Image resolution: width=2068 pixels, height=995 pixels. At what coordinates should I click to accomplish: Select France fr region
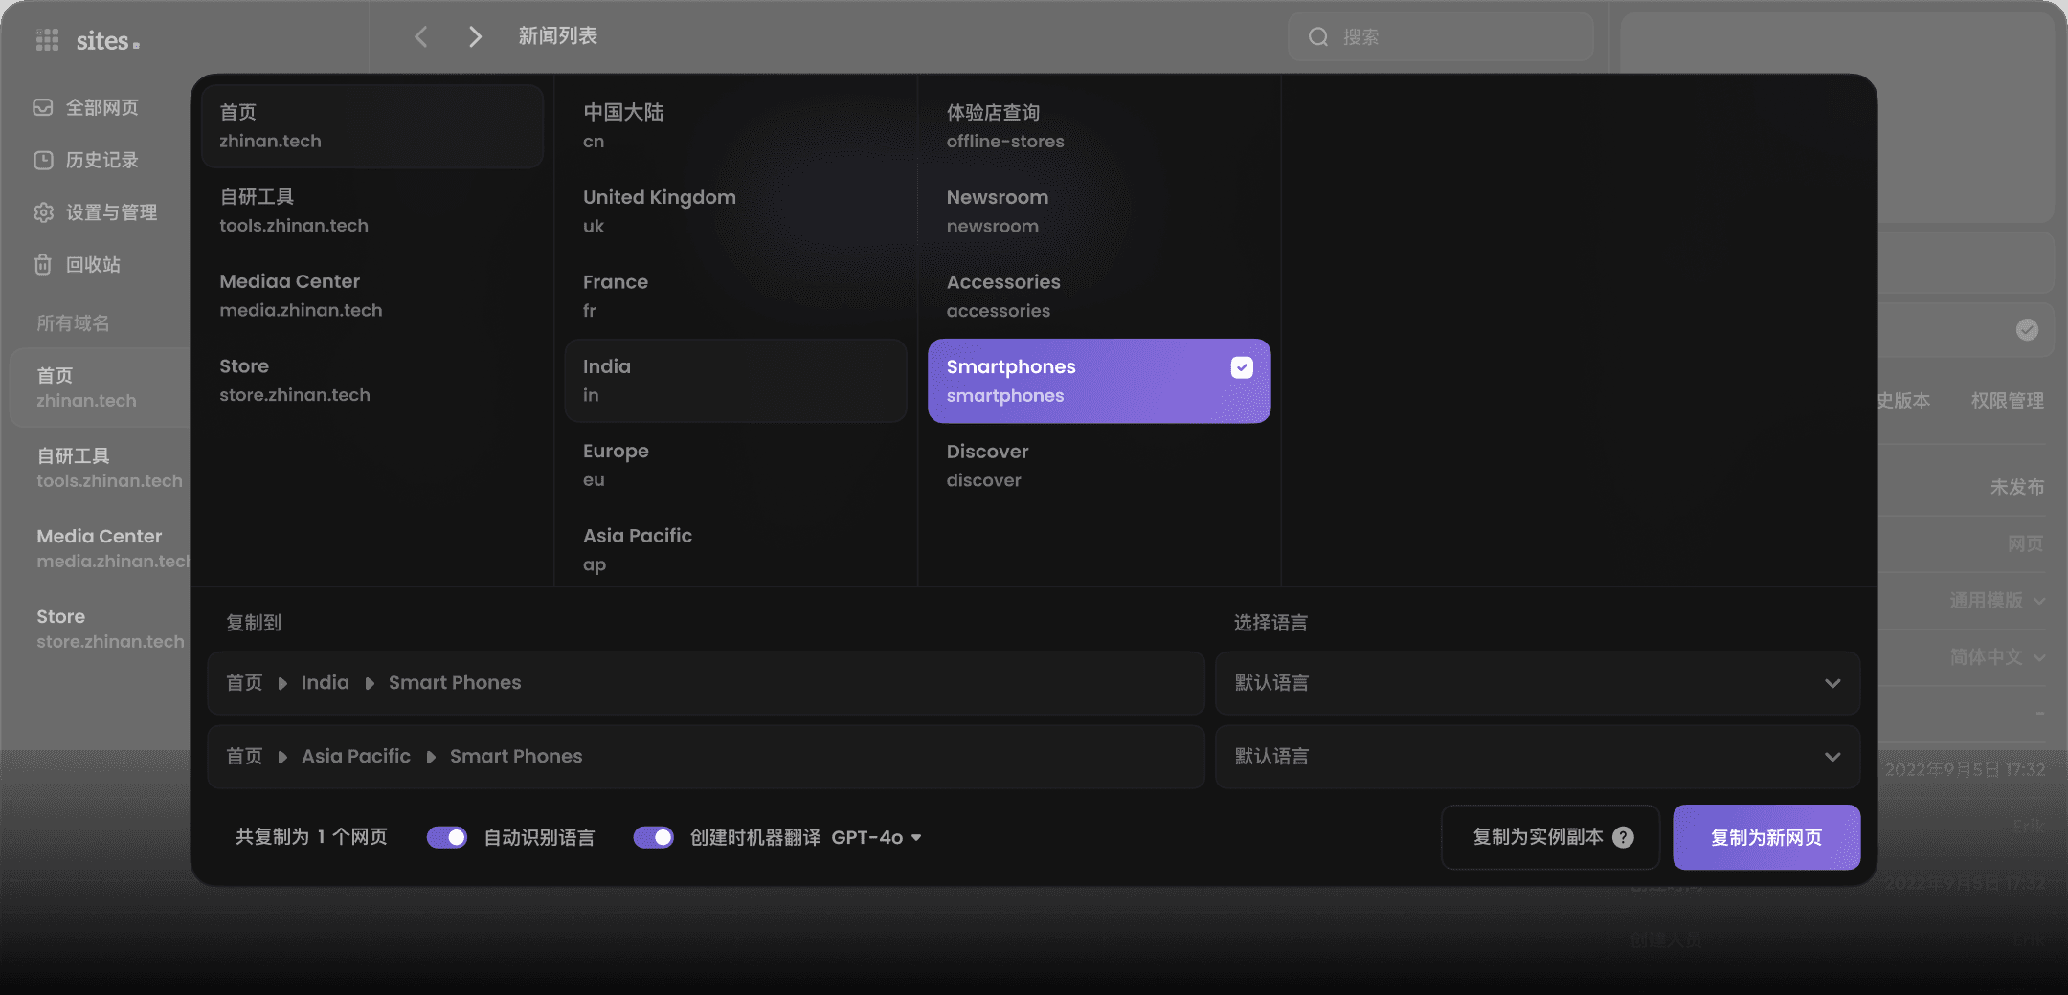pos(735,296)
